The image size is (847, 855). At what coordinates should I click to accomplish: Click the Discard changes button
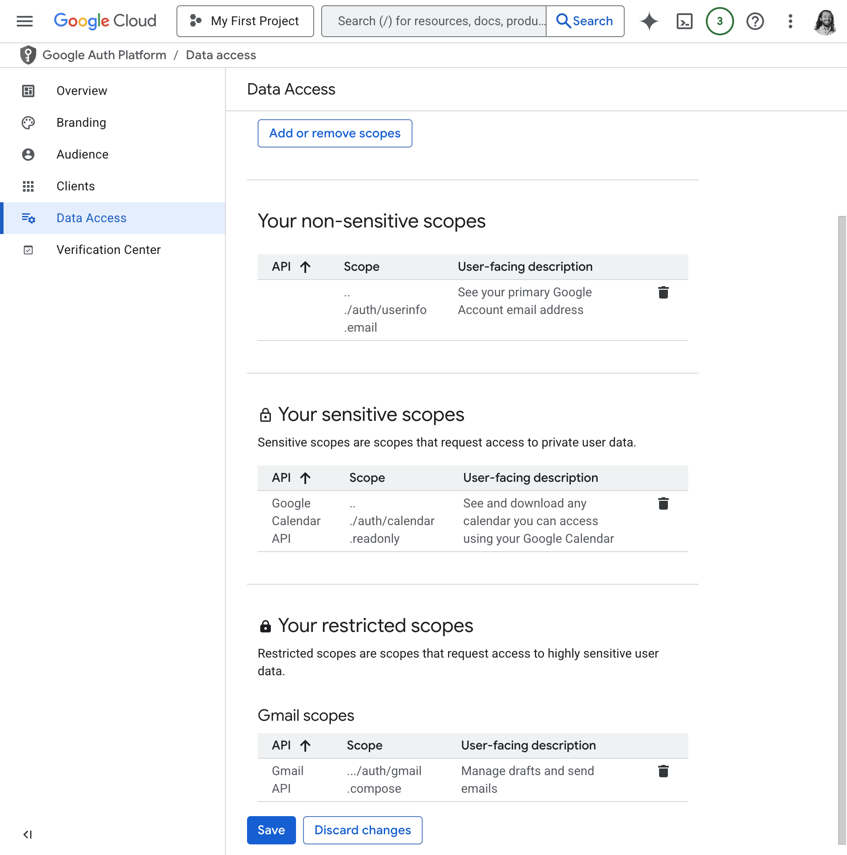[x=362, y=830]
